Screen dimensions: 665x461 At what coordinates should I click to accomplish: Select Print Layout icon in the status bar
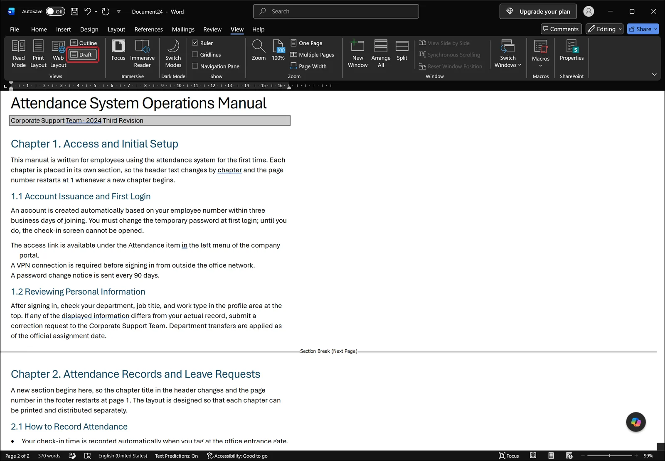[x=551, y=456]
